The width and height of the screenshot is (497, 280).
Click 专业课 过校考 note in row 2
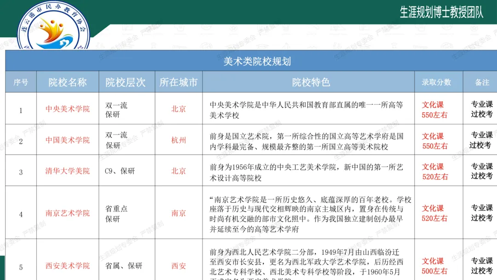pos(481,140)
